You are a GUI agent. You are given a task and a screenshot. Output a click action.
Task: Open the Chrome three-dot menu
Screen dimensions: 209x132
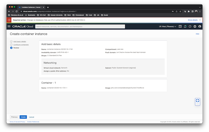pos(200,11)
